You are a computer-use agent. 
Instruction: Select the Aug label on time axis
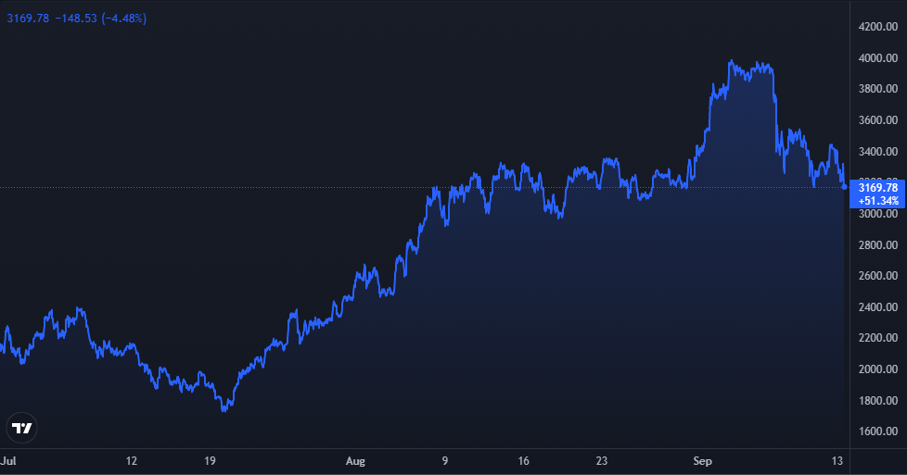tap(355, 459)
